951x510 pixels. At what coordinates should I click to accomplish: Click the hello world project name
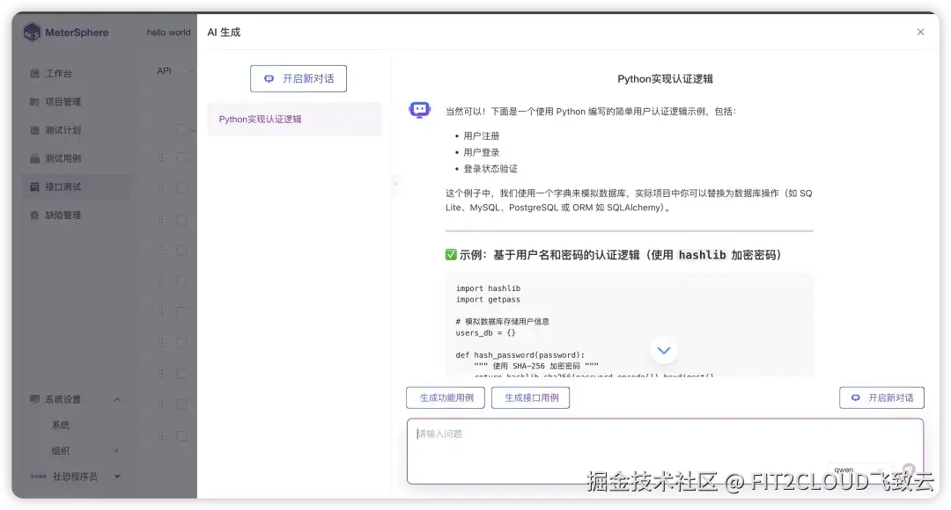point(168,33)
